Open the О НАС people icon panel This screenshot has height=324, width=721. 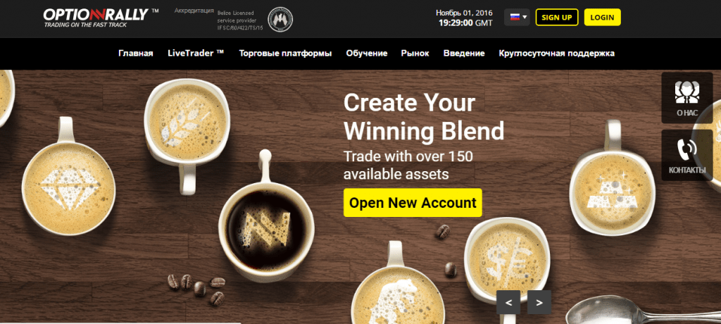point(687,98)
